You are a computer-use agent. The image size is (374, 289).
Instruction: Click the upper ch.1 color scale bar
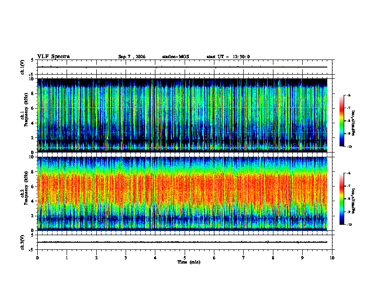click(341, 121)
